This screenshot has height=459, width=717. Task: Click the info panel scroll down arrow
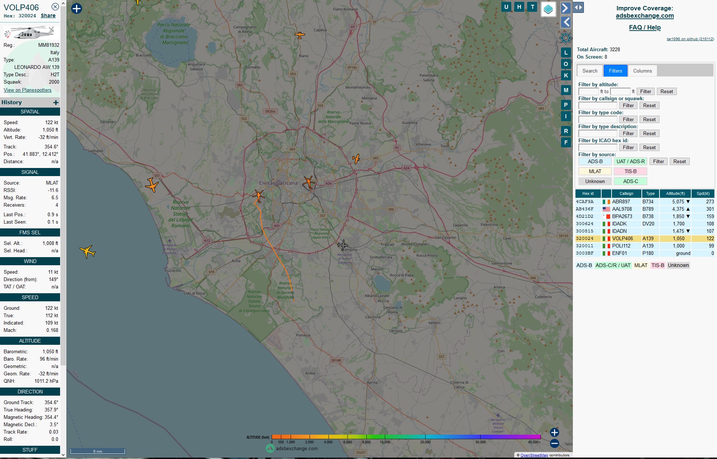[63, 455]
